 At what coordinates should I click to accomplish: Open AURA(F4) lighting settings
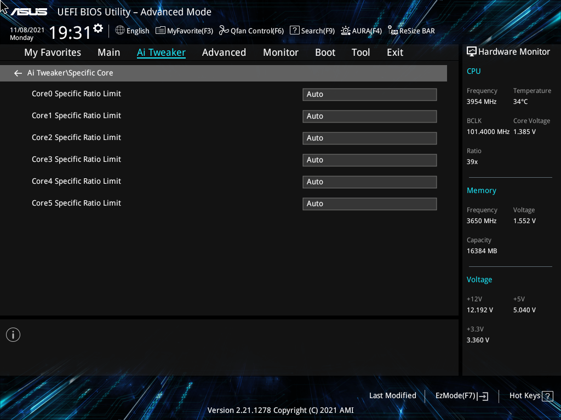(362, 31)
